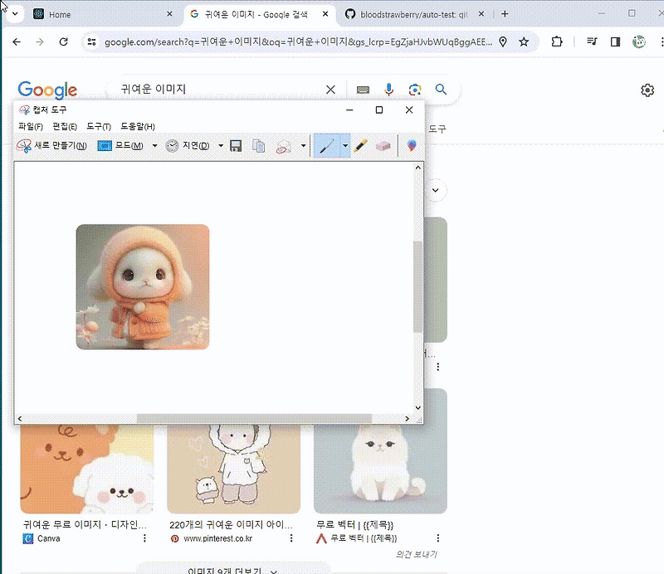Click the 이미지 9개 더보기 button
Viewport: 664px width, 574px height.
224,569
